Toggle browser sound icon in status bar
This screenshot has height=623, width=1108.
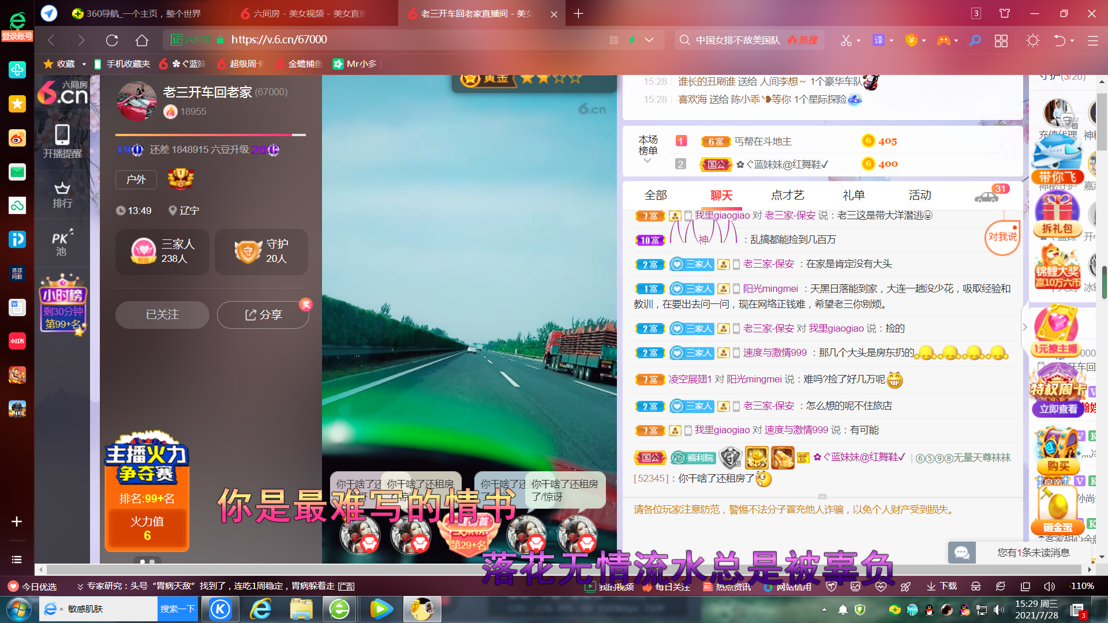tap(1050, 587)
